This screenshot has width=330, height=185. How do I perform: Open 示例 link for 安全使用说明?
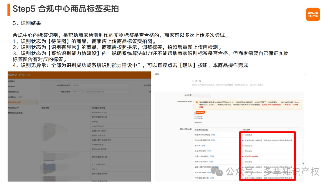coord(209,151)
